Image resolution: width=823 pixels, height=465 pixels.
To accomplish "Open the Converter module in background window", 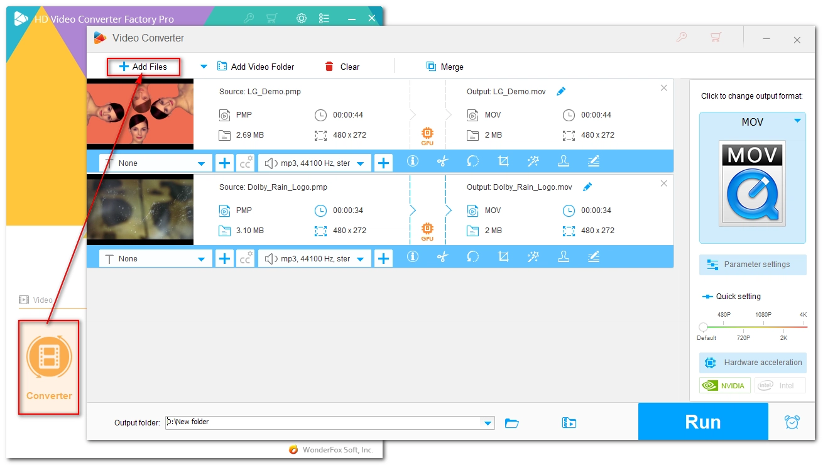I will pos(49,367).
